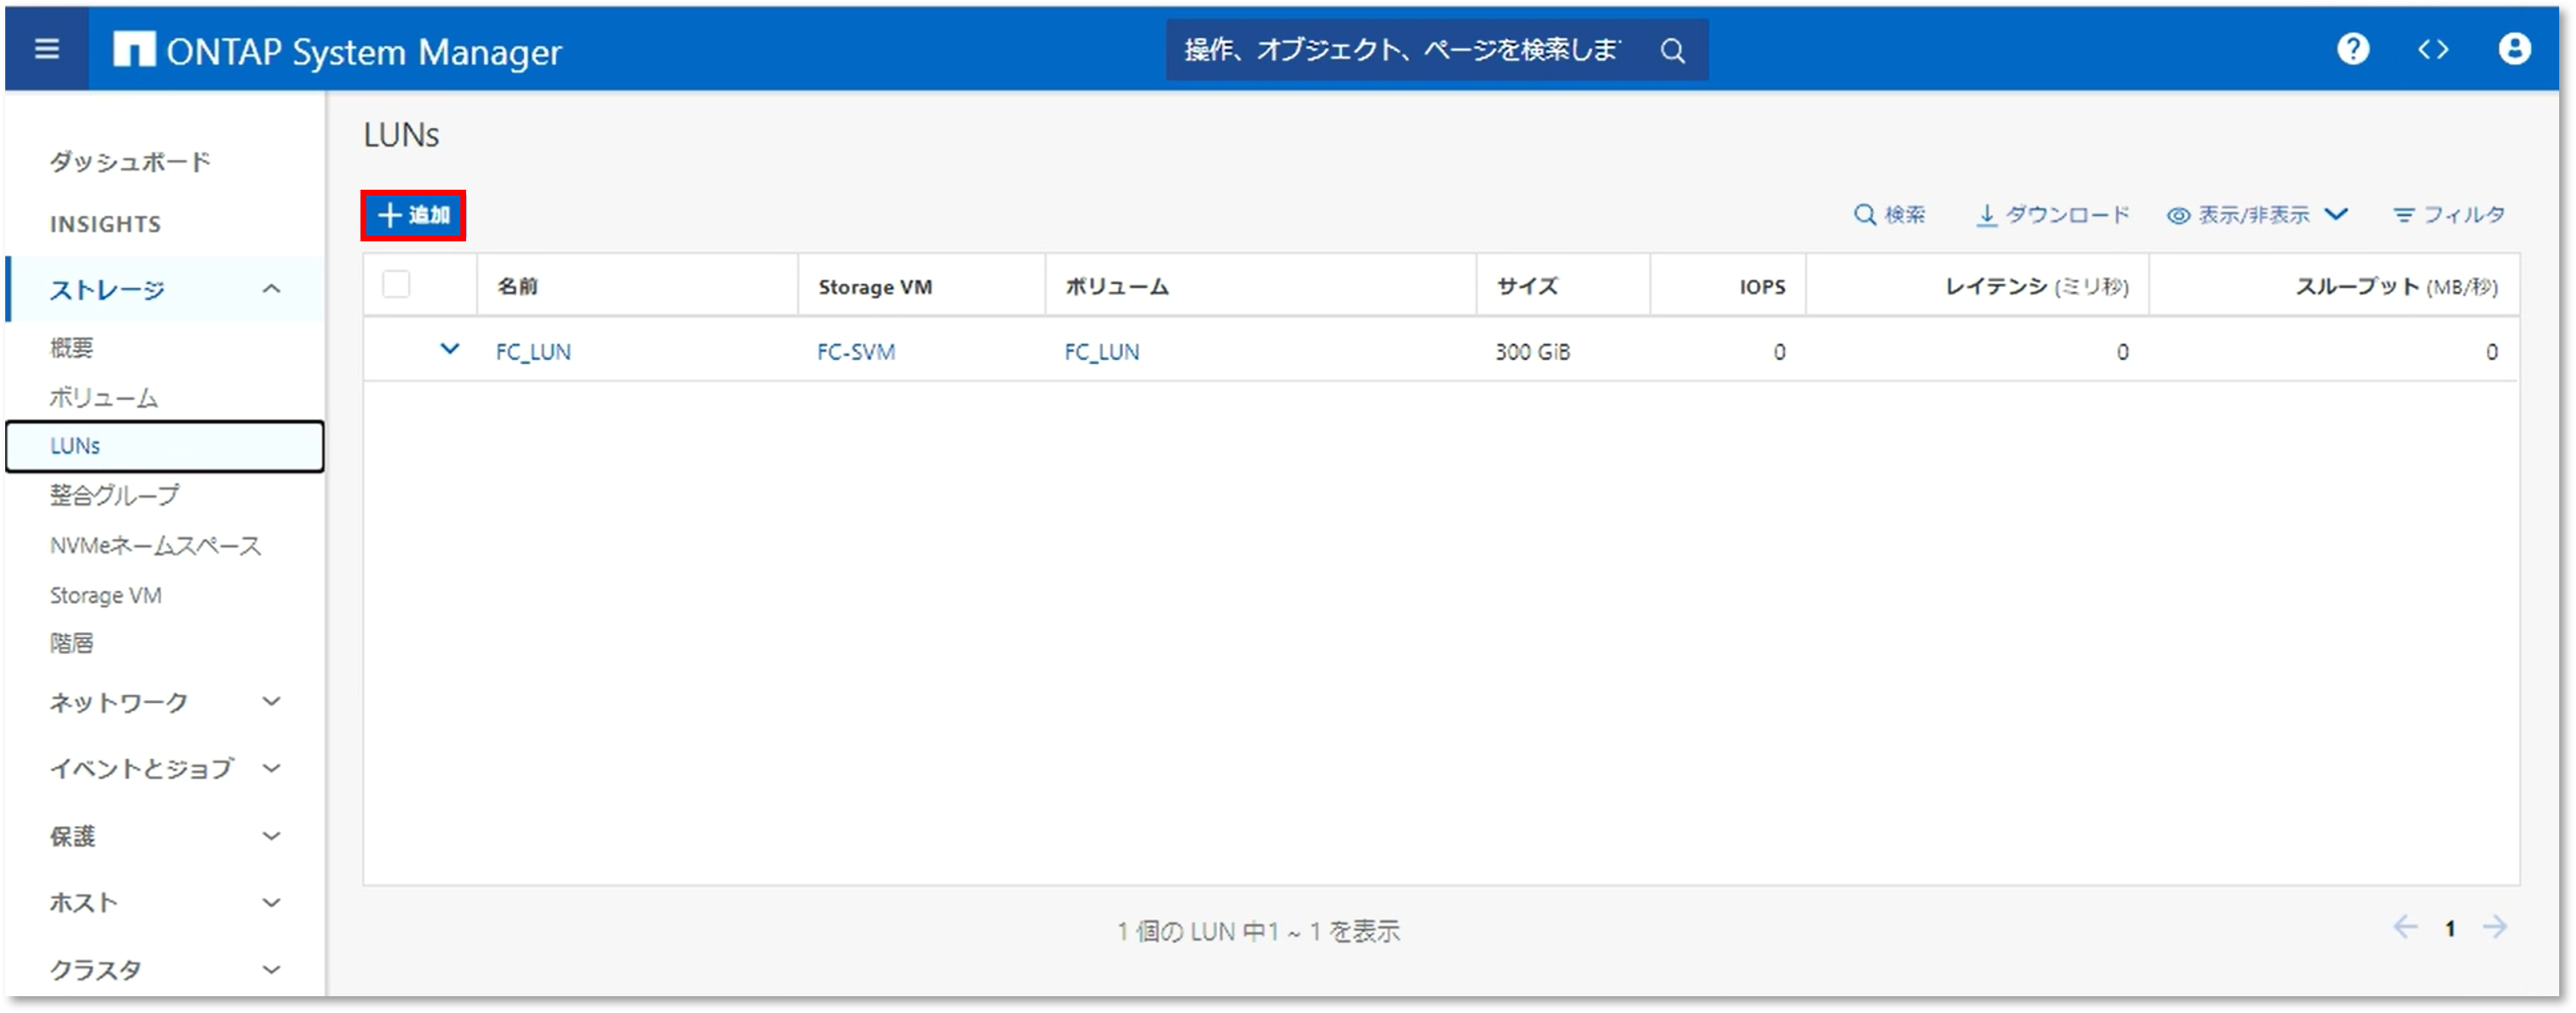
Task: Open the FC_LUN name link
Action: coord(533,352)
